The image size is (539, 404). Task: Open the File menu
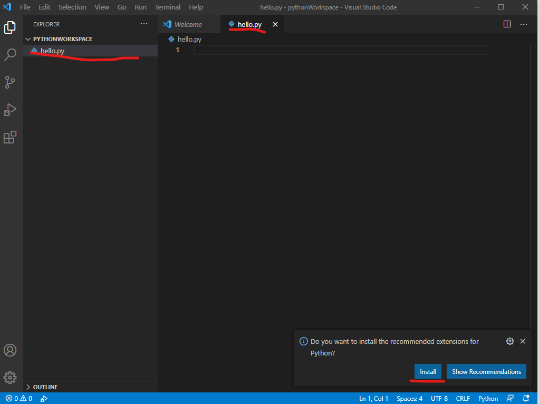tap(25, 7)
